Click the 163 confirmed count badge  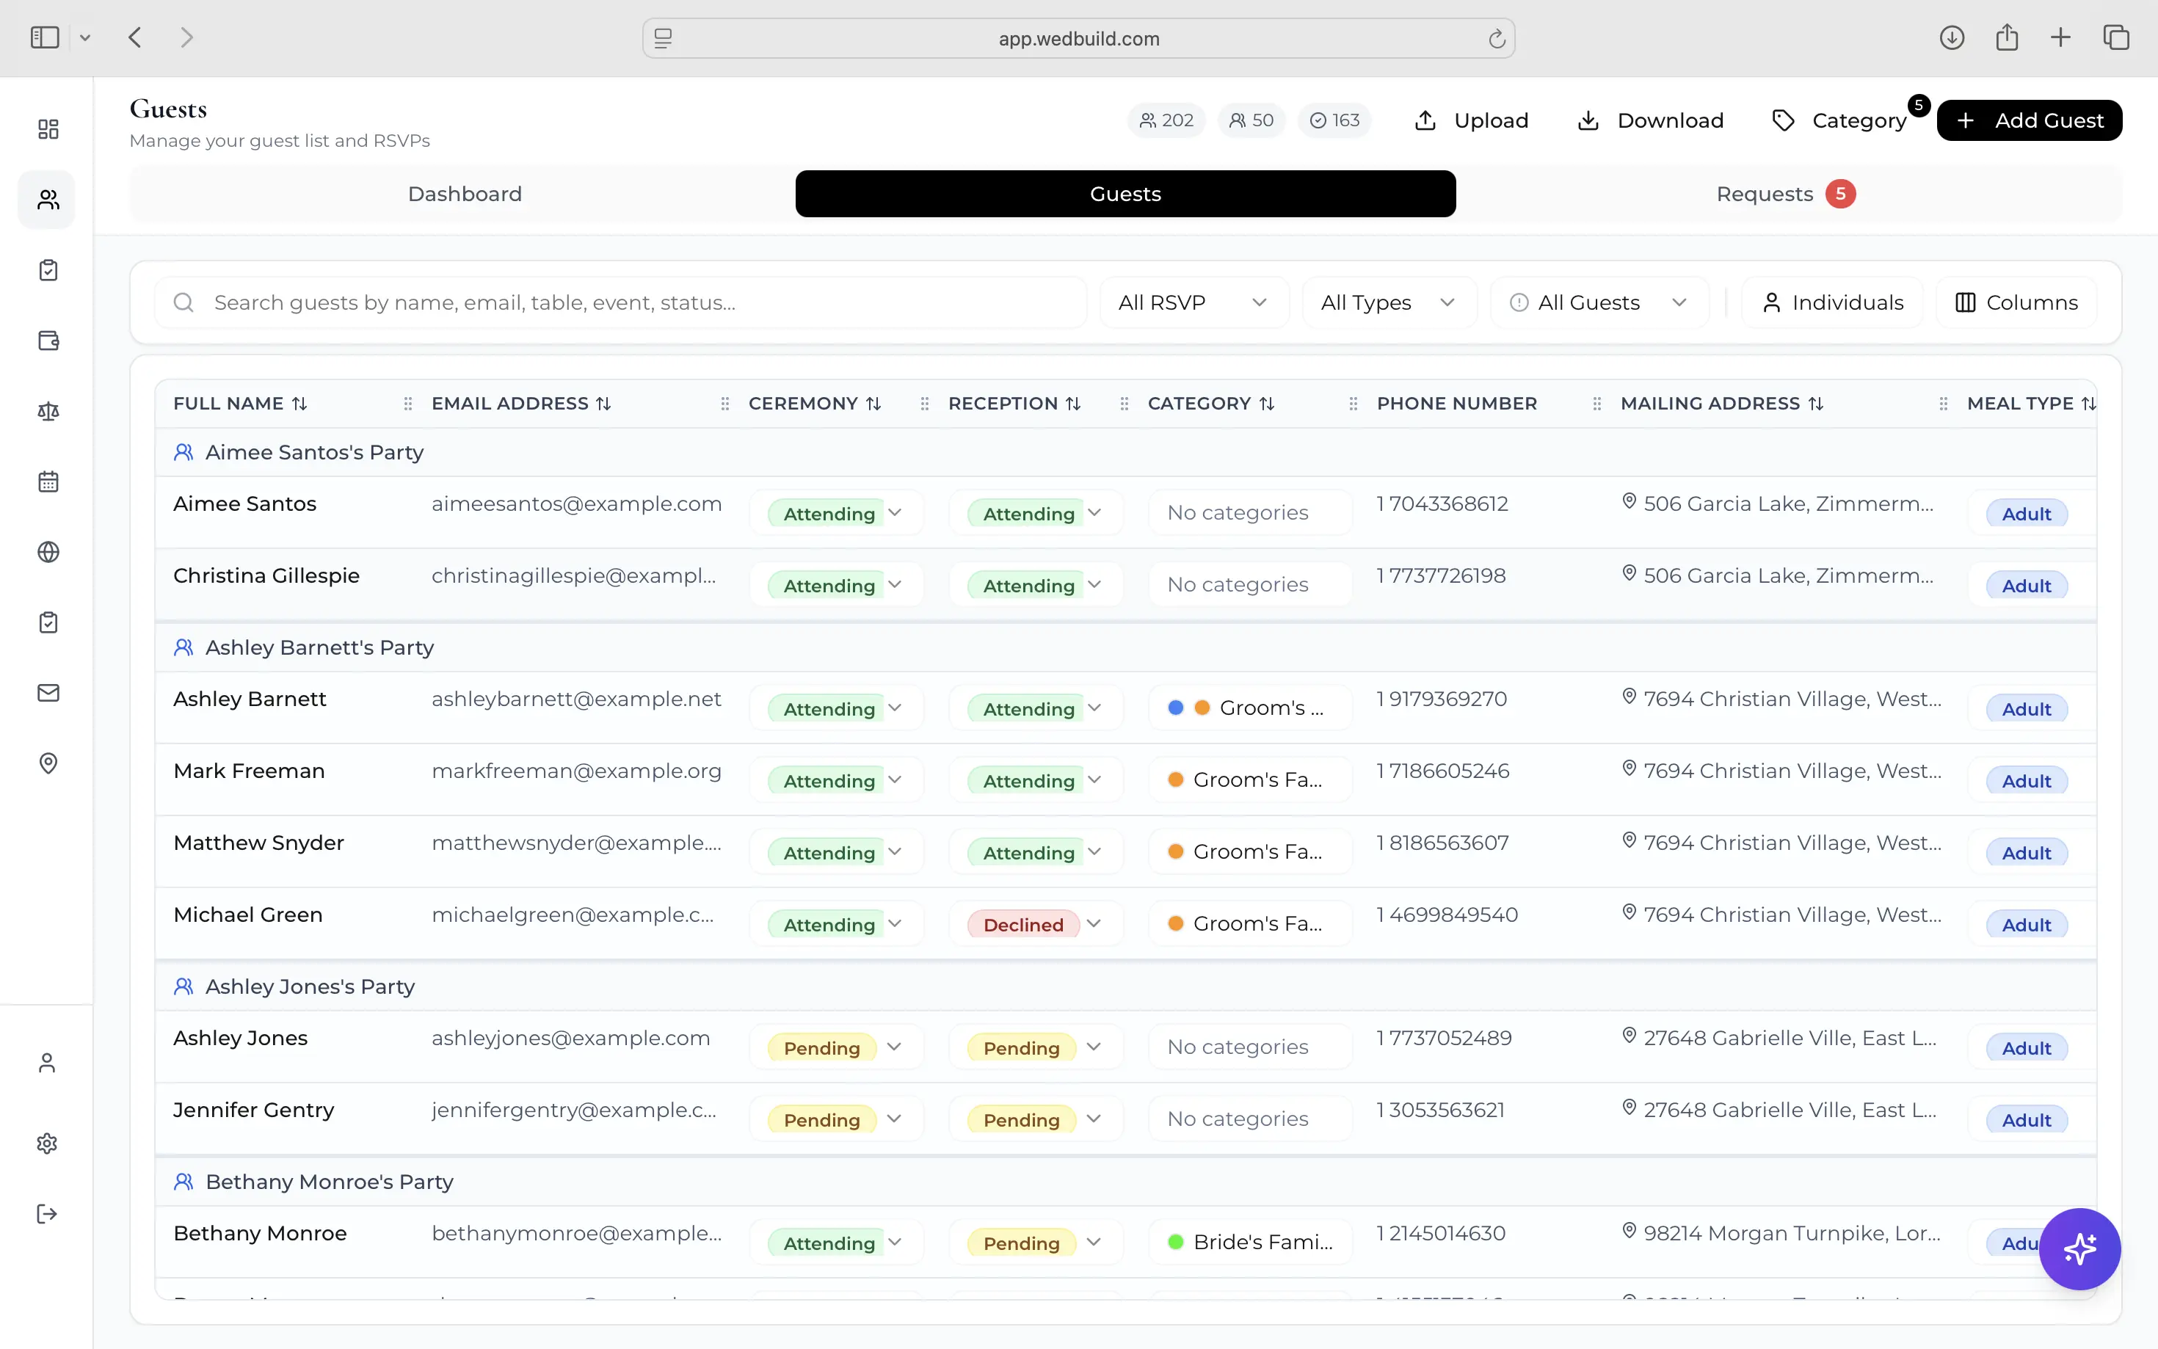(x=1334, y=120)
